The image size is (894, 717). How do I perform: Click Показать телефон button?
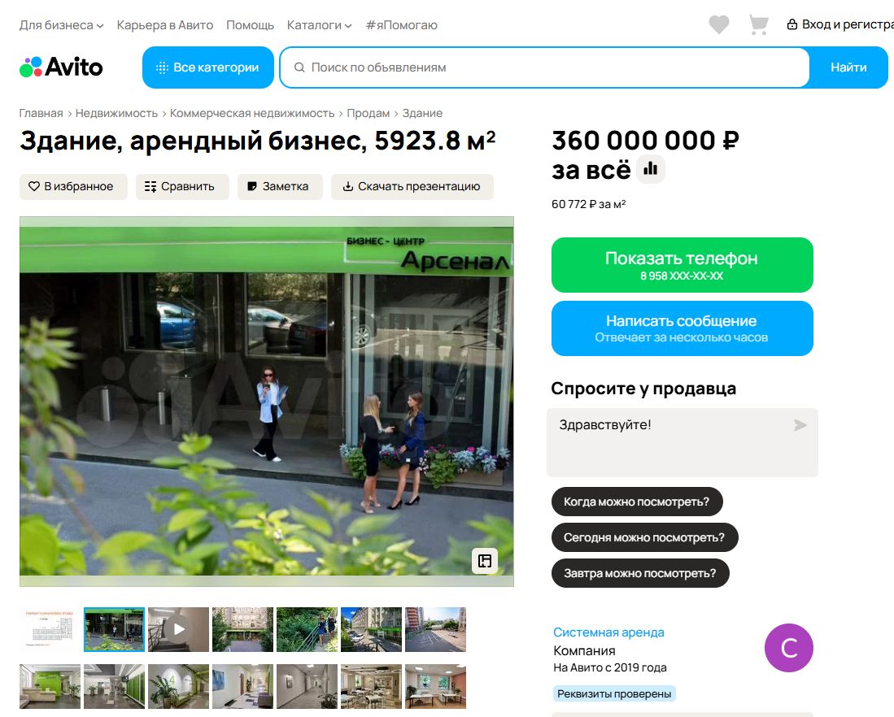click(x=682, y=265)
